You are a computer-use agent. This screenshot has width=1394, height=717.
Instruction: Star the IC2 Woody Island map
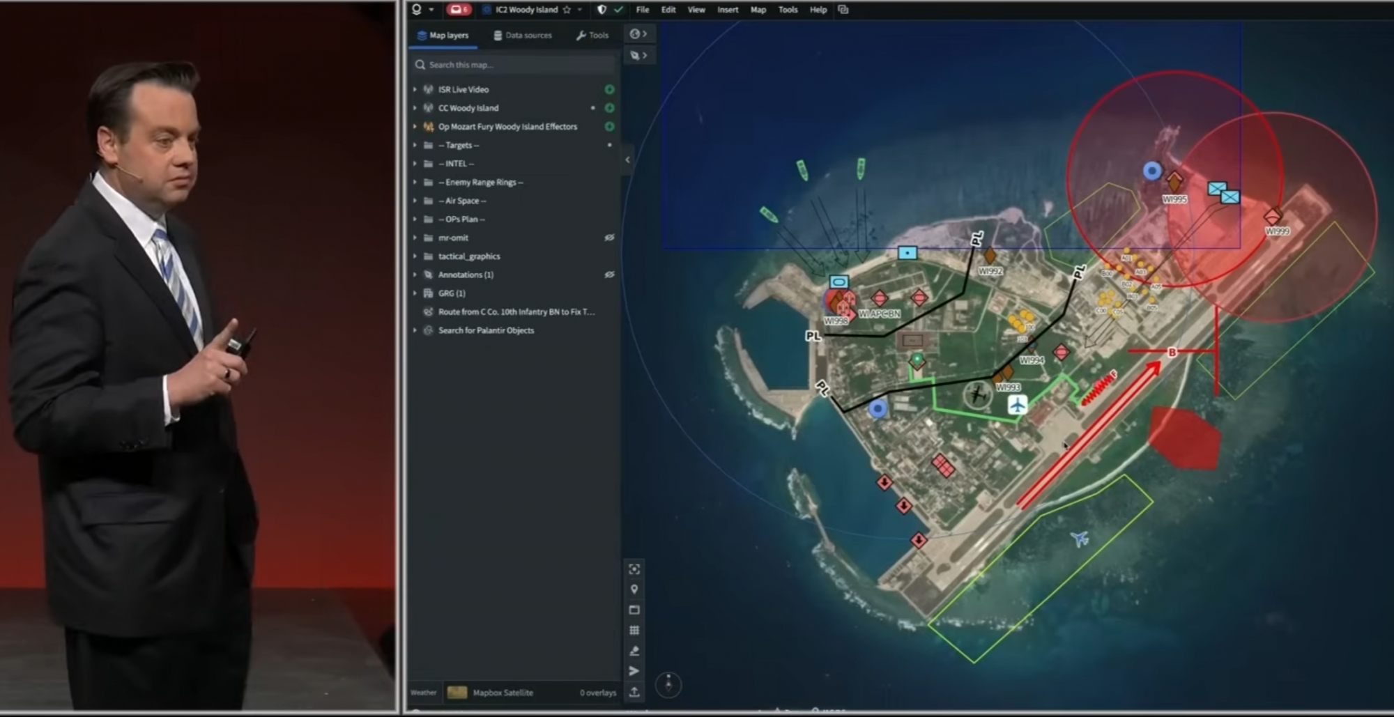coord(567,10)
